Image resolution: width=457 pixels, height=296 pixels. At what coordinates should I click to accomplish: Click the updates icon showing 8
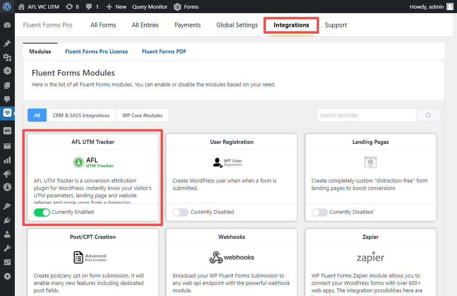click(69, 7)
